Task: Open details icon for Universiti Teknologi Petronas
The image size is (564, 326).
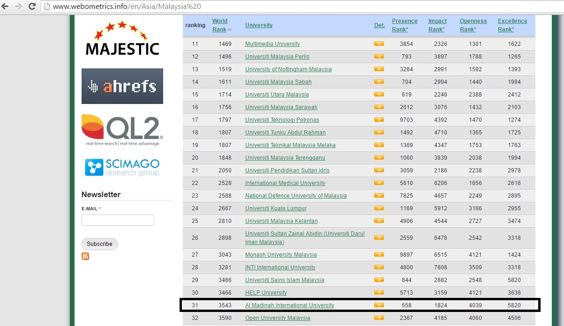Action: click(379, 119)
